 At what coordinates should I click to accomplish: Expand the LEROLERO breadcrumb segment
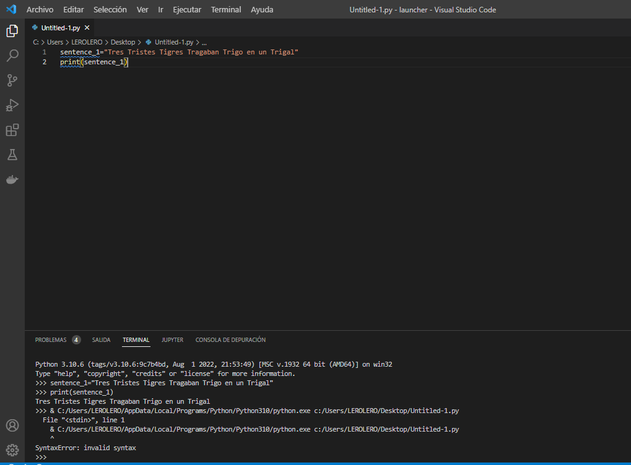(x=87, y=42)
